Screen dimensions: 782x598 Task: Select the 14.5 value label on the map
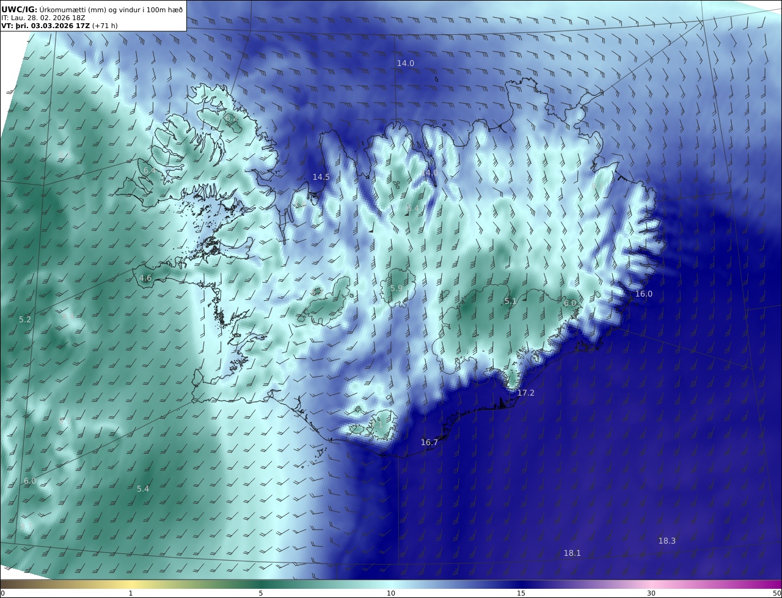[x=321, y=177]
